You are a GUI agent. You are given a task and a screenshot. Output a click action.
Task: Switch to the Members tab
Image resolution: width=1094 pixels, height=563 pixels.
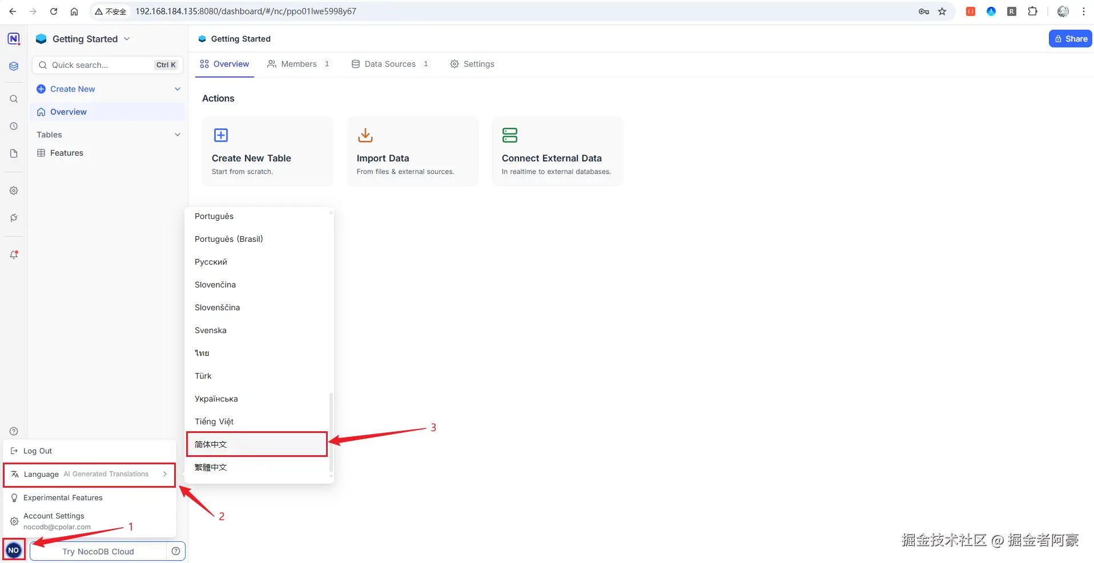click(299, 64)
